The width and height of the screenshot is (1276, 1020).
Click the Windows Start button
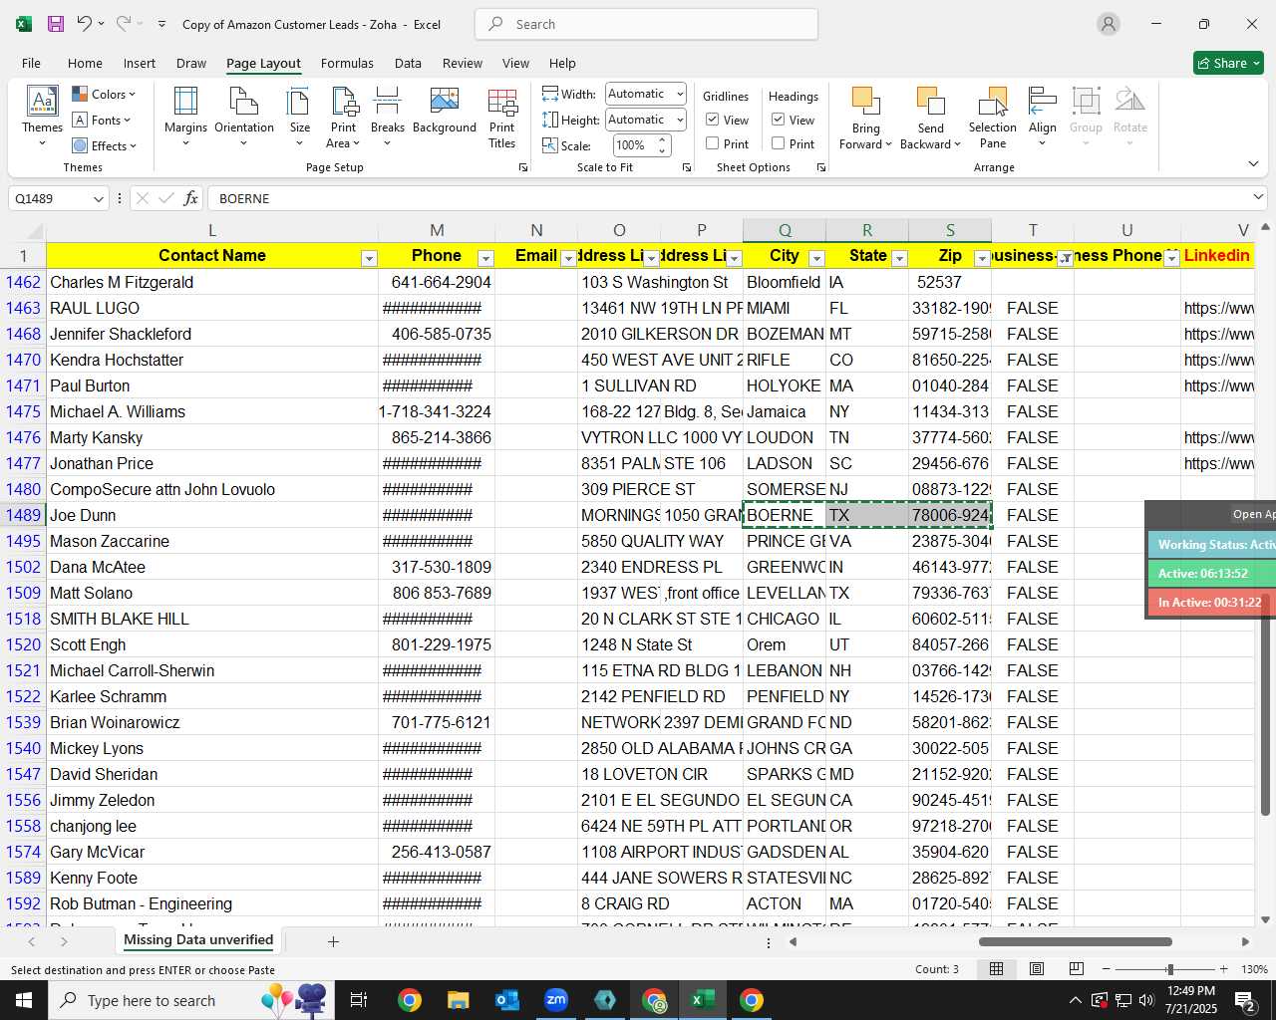tap(24, 1000)
